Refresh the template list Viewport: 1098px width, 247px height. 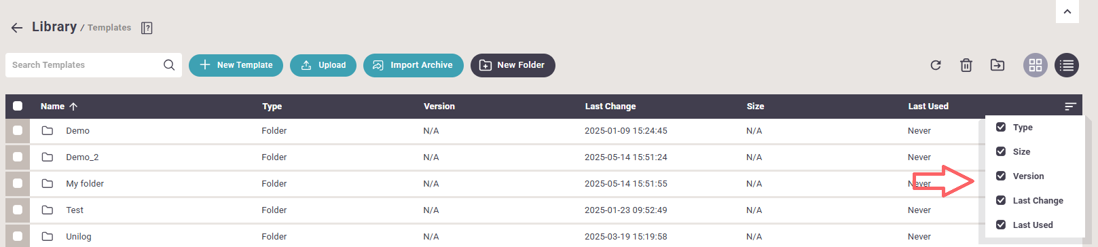pyautogui.click(x=936, y=65)
